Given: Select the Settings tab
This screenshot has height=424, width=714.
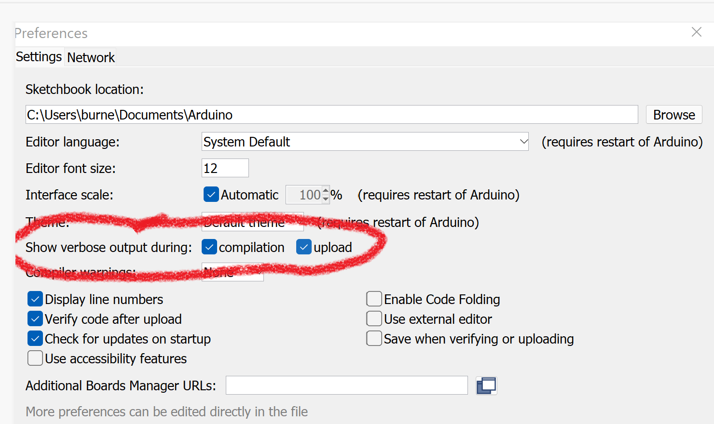Looking at the screenshot, I should pos(39,57).
